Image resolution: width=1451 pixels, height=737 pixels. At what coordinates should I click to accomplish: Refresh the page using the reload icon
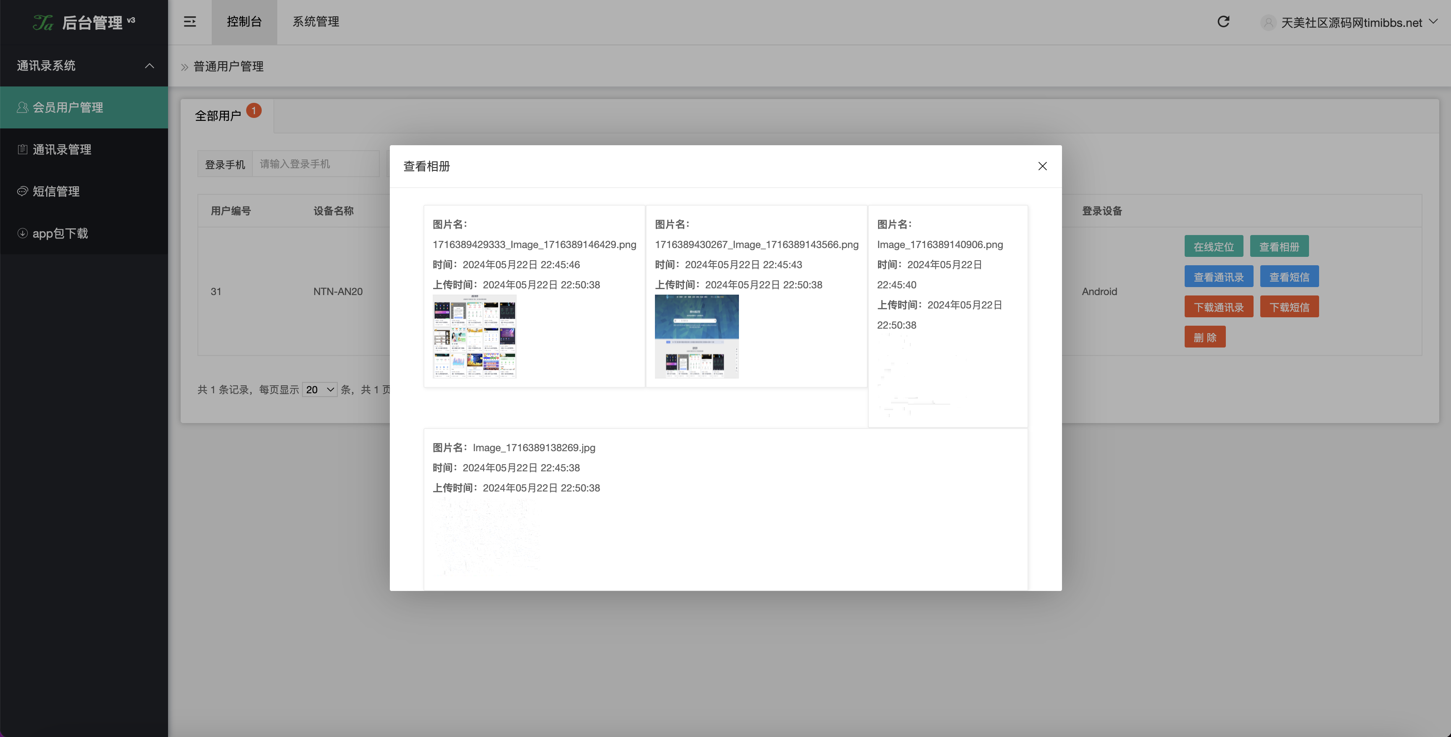click(1223, 21)
